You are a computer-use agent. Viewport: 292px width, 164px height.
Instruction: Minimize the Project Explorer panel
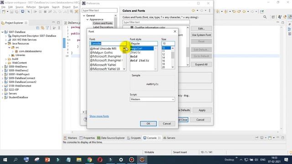pos(53,22)
